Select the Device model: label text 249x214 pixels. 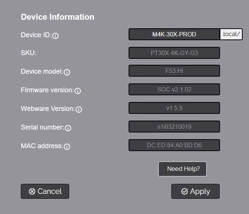tap(42, 71)
